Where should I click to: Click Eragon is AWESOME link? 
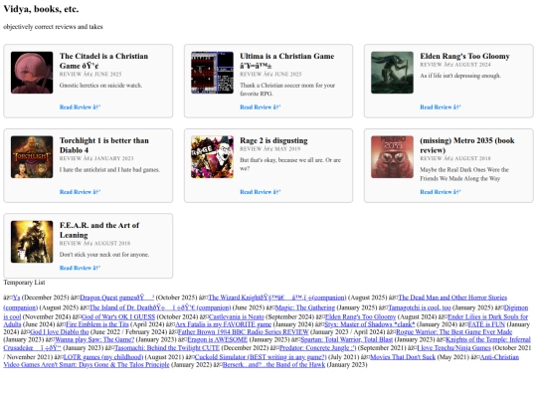pos(217,339)
